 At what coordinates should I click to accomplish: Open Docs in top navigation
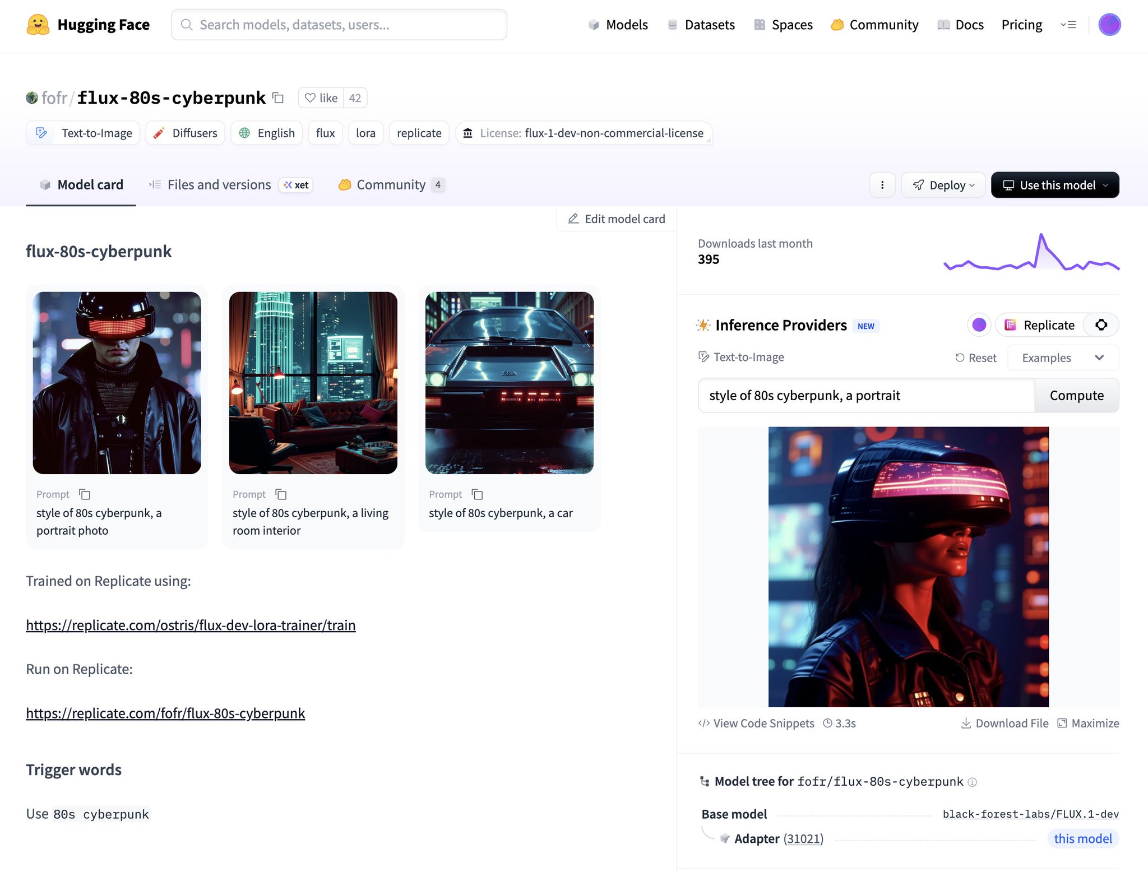pyautogui.click(x=960, y=25)
